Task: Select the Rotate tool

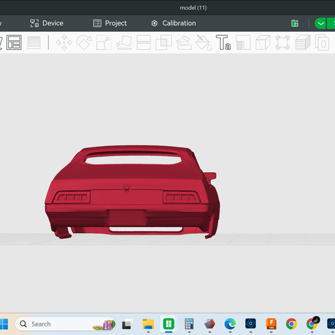Action: pos(84,42)
